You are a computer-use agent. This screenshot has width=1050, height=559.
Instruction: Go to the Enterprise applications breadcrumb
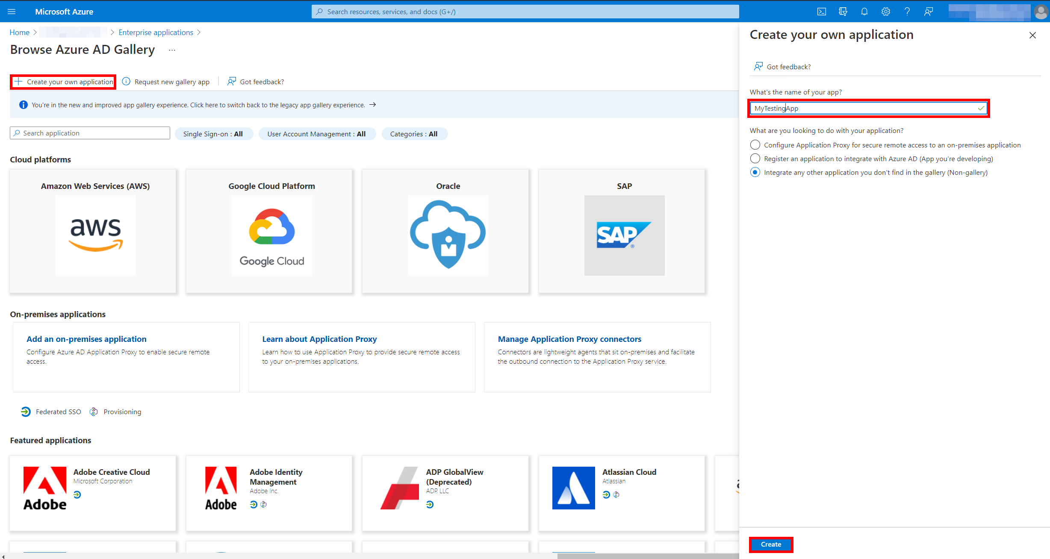point(156,32)
